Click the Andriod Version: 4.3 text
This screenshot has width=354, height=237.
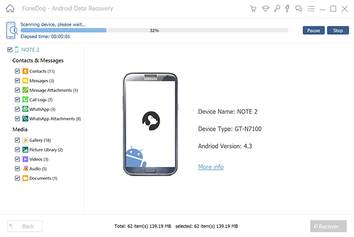[225, 146]
